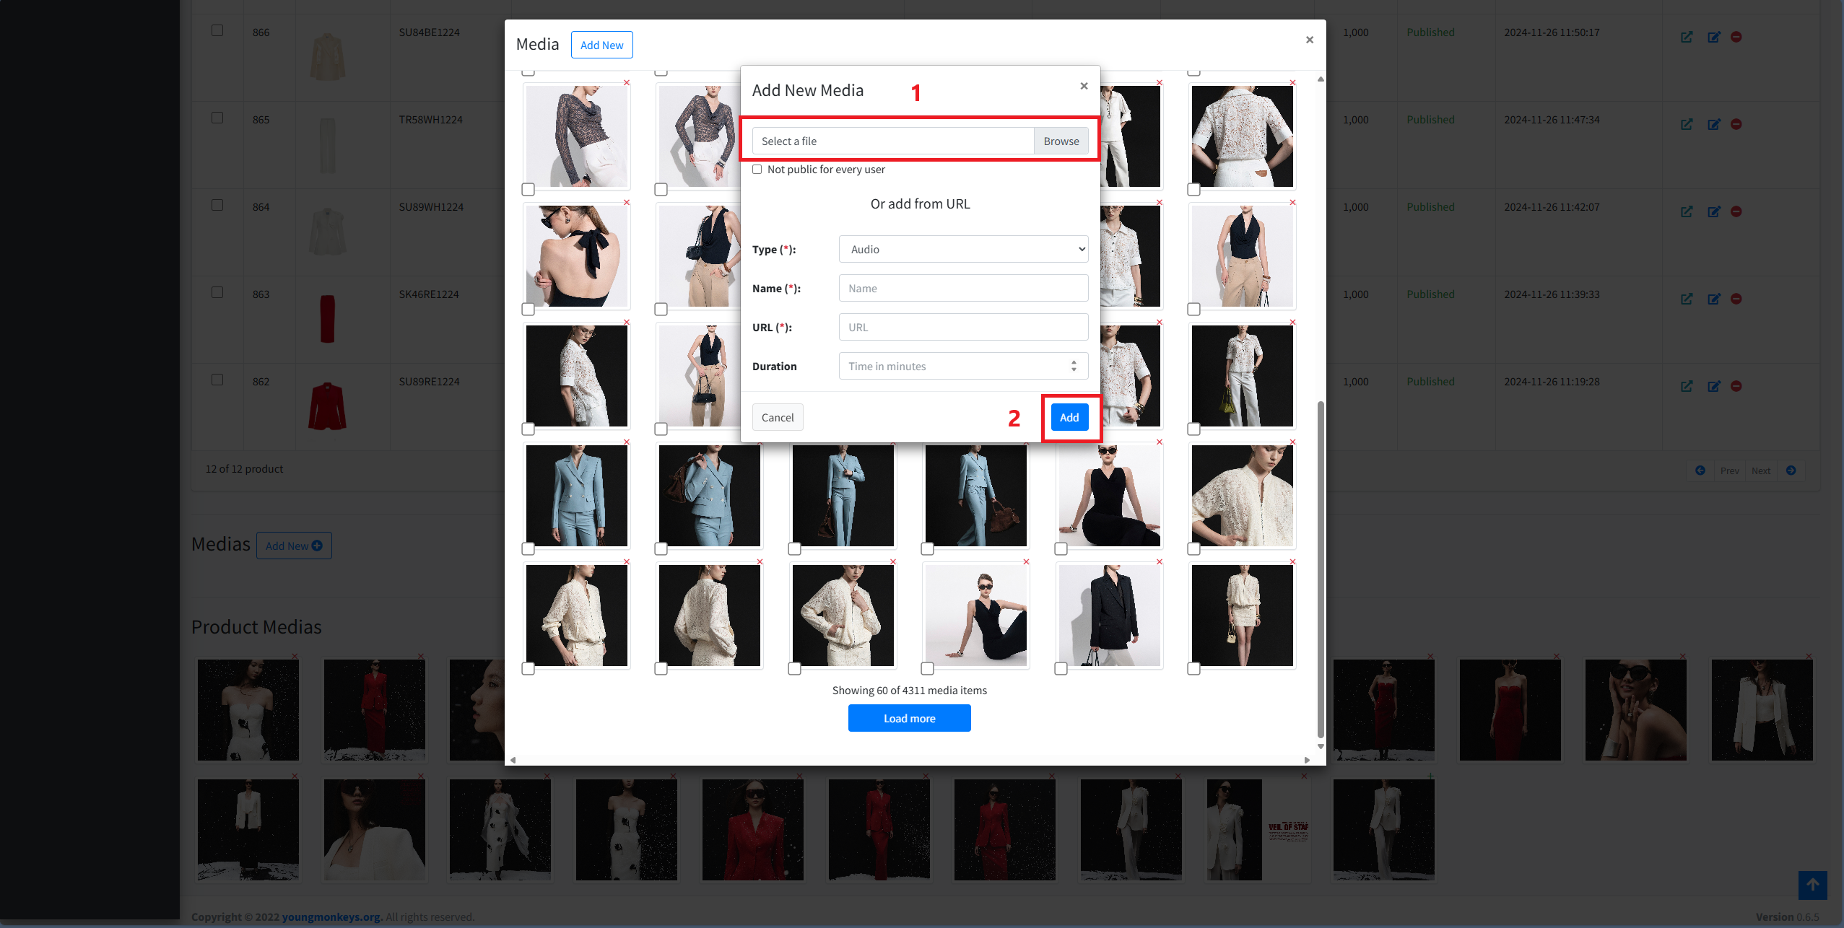Click the Next pagination item
Image resolution: width=1844 pixels, height=928 pixels.
(1761, 470)
